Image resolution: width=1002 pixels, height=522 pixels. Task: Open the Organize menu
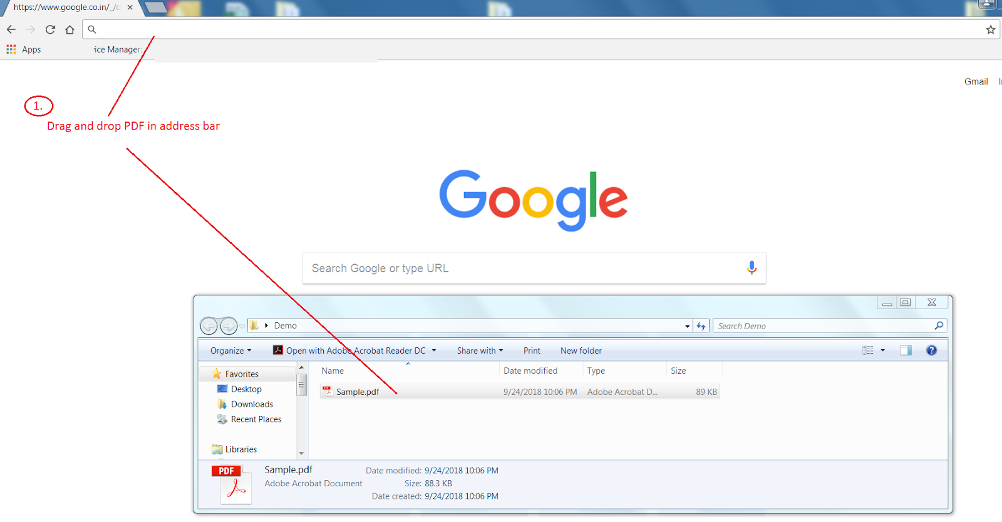pos(230,351)
